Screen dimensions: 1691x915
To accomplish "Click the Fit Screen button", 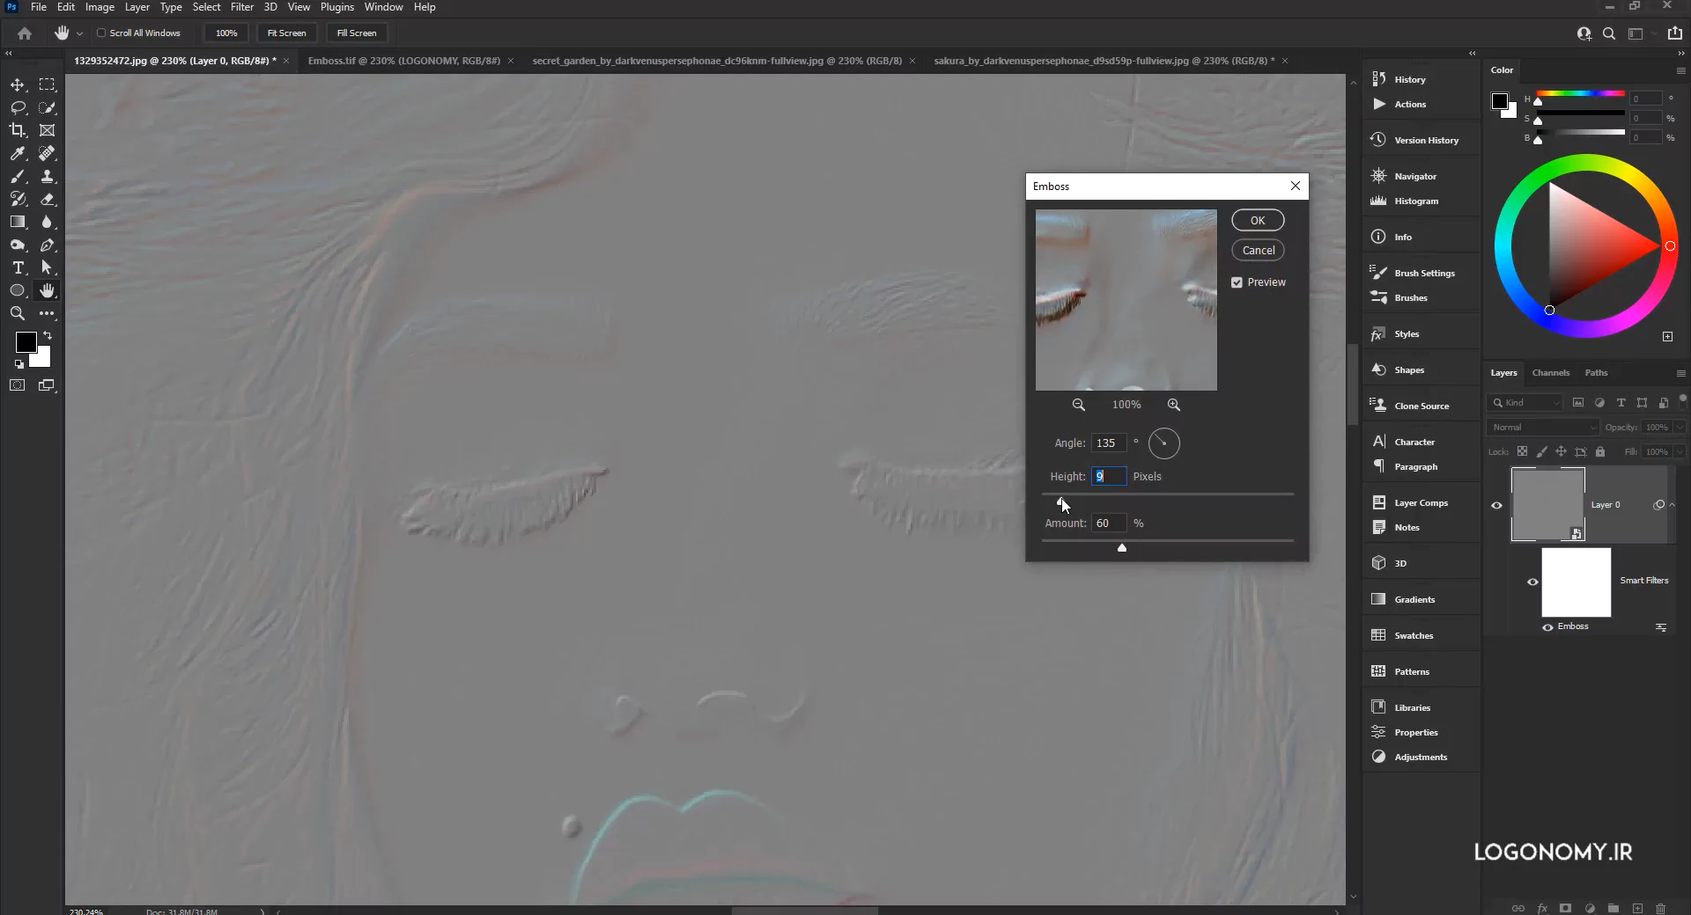I will (286, 33).
